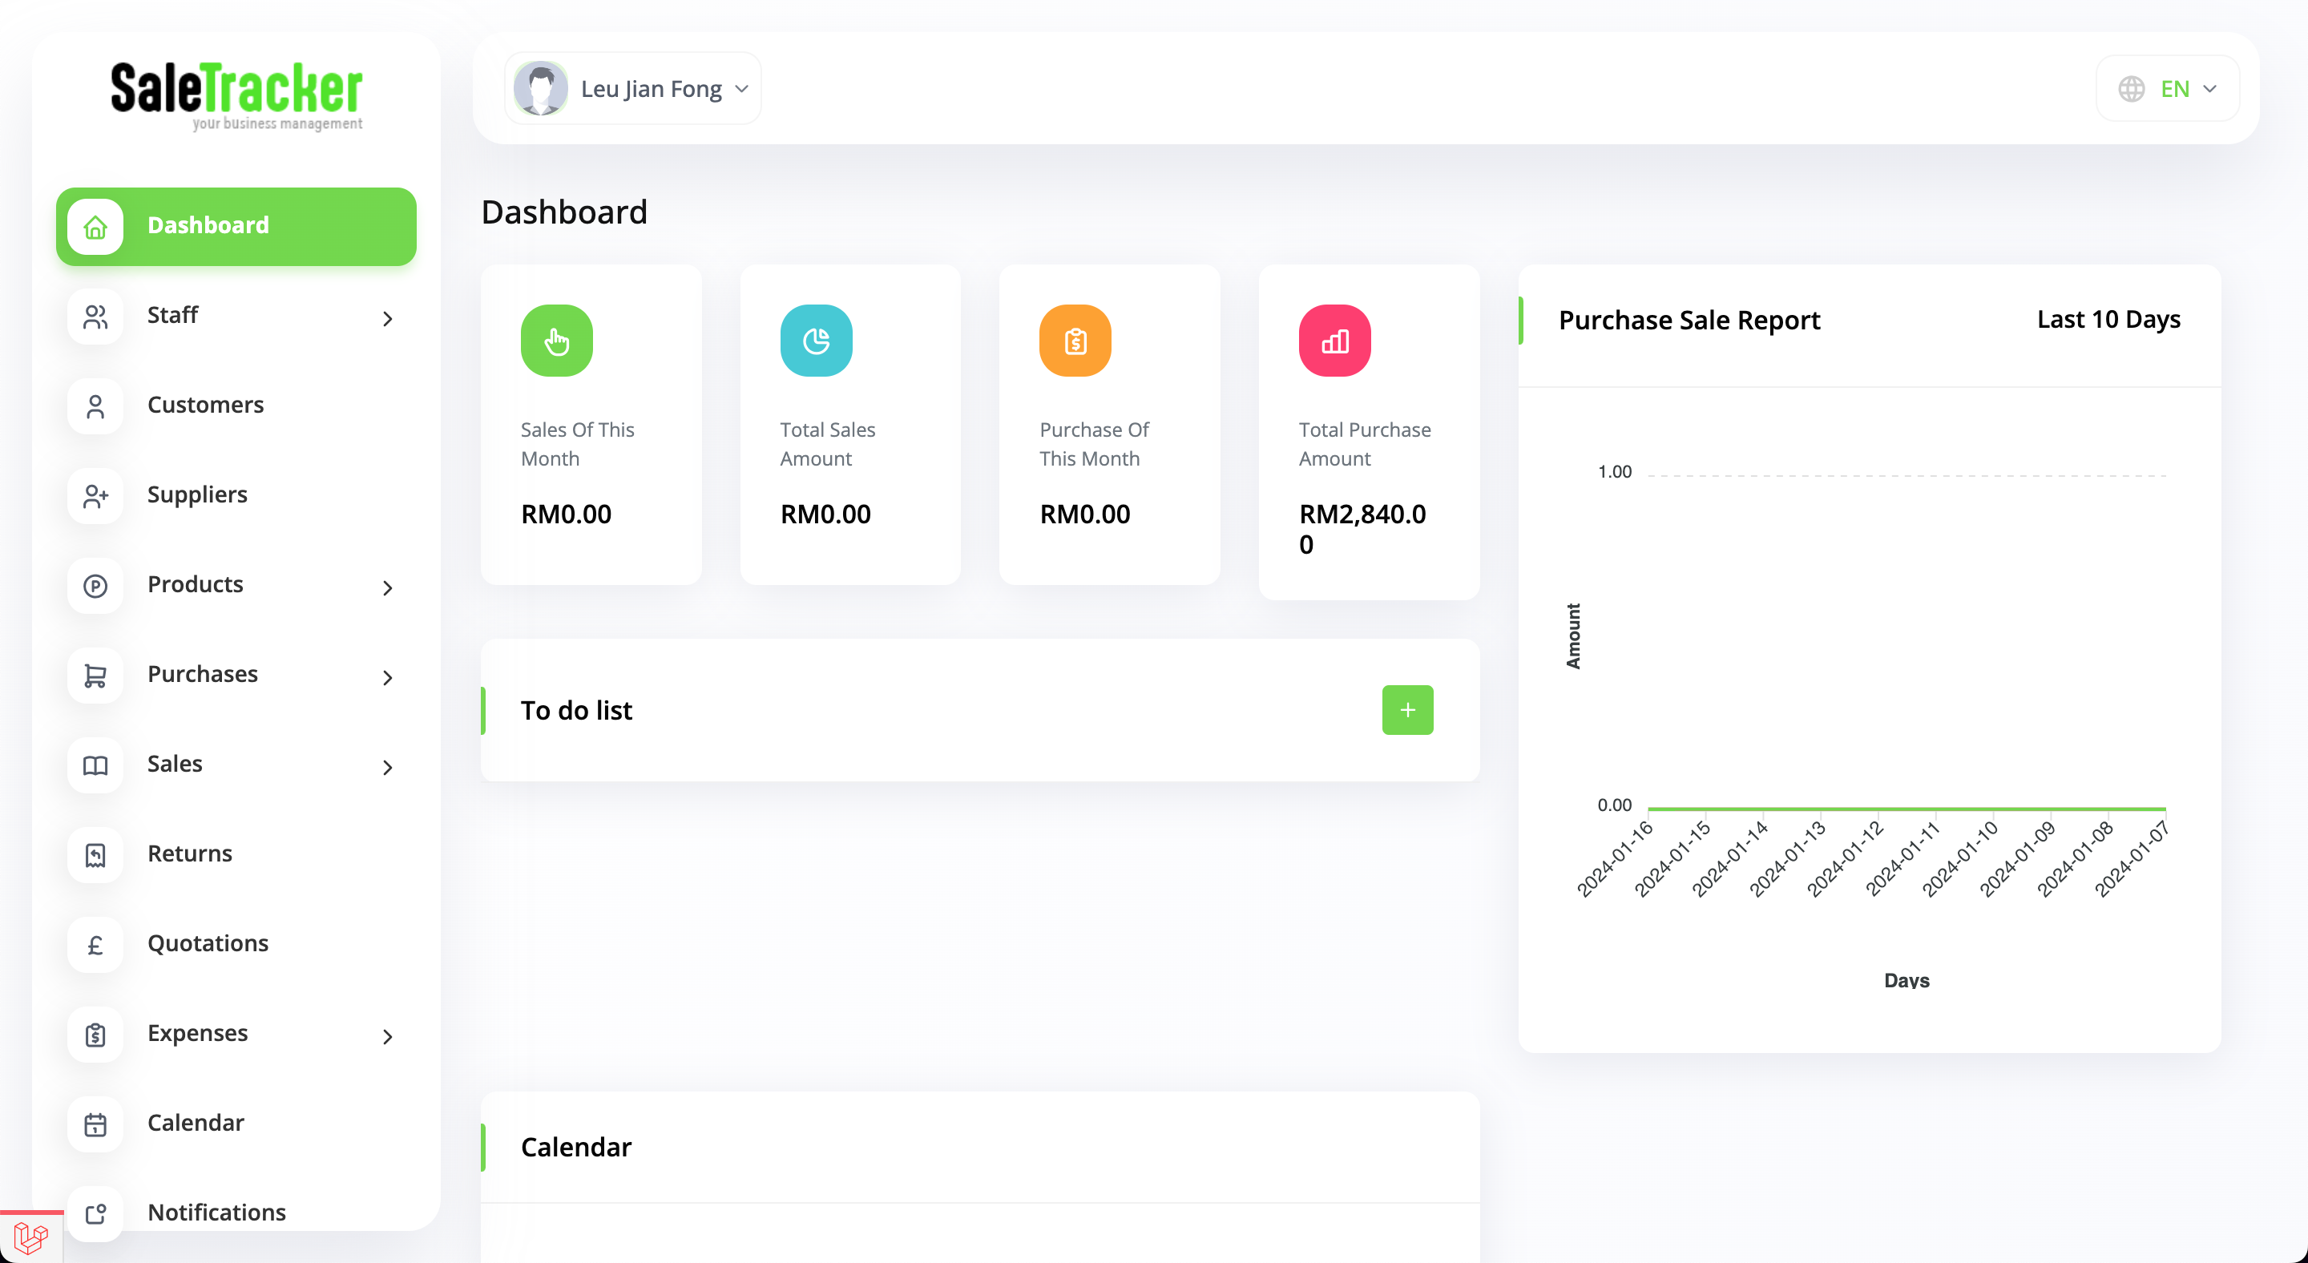Add a new to do item

1406,709
